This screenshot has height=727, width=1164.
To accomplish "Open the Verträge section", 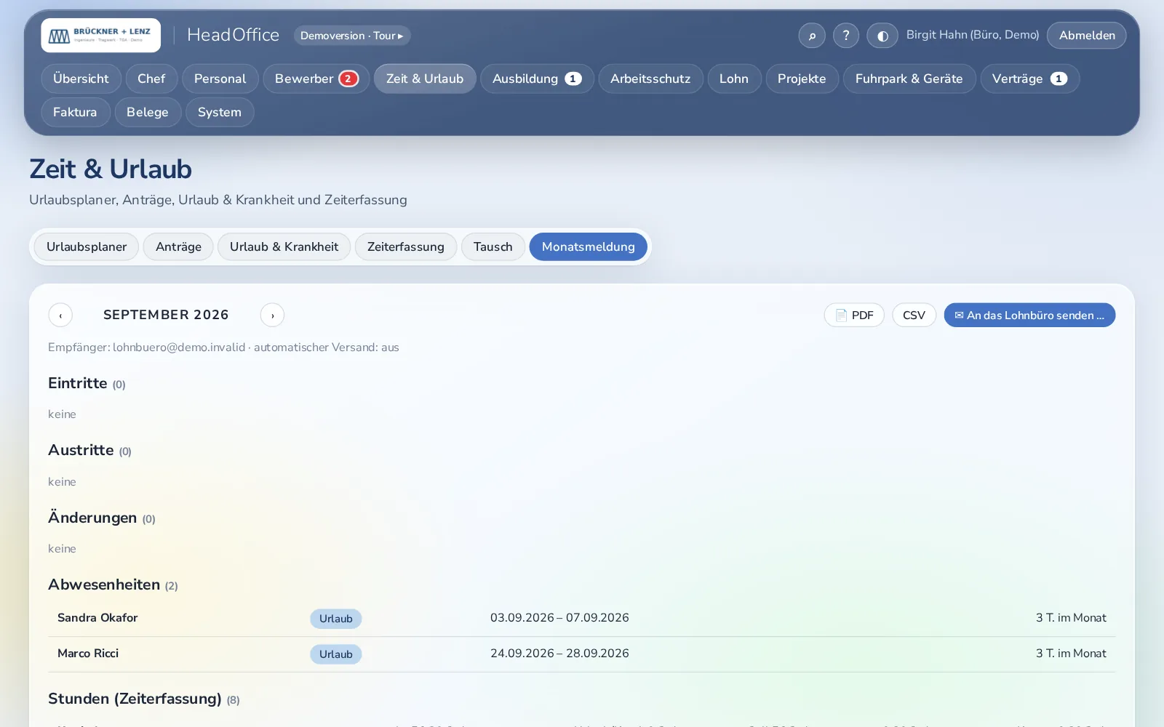I will pos(1029,79).
